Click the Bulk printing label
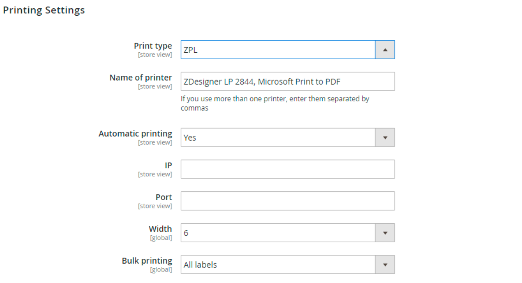The height and width of the screenshot is (283, 522). pos(147,261)
